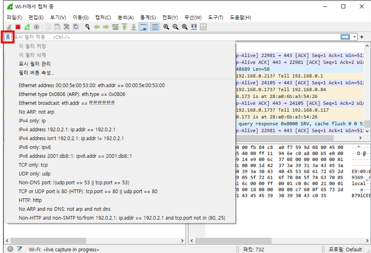The height and width of the screenshot is (253, 371).
Task: Go to the last packet
Action: [x=134, y=27]
